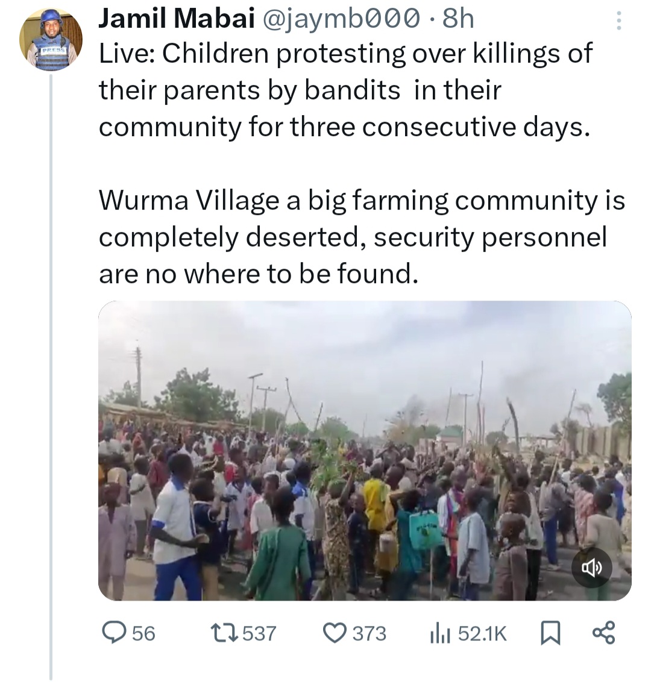Viewport: 651px width, 682px height.
Task: Open the three-dot more options menu
Action: (618, 22)
